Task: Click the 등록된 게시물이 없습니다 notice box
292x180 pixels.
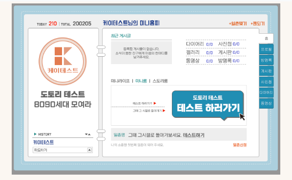Action: [x=141, y=53]
